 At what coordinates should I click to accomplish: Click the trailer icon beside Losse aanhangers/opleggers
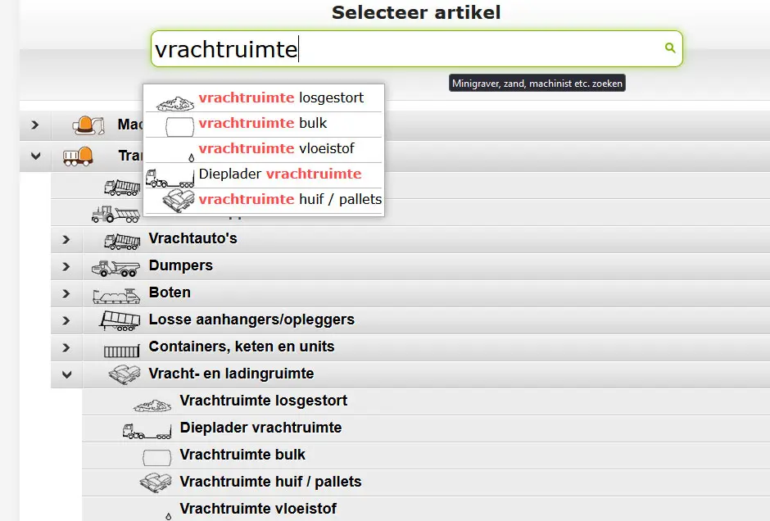click(118, 320)
